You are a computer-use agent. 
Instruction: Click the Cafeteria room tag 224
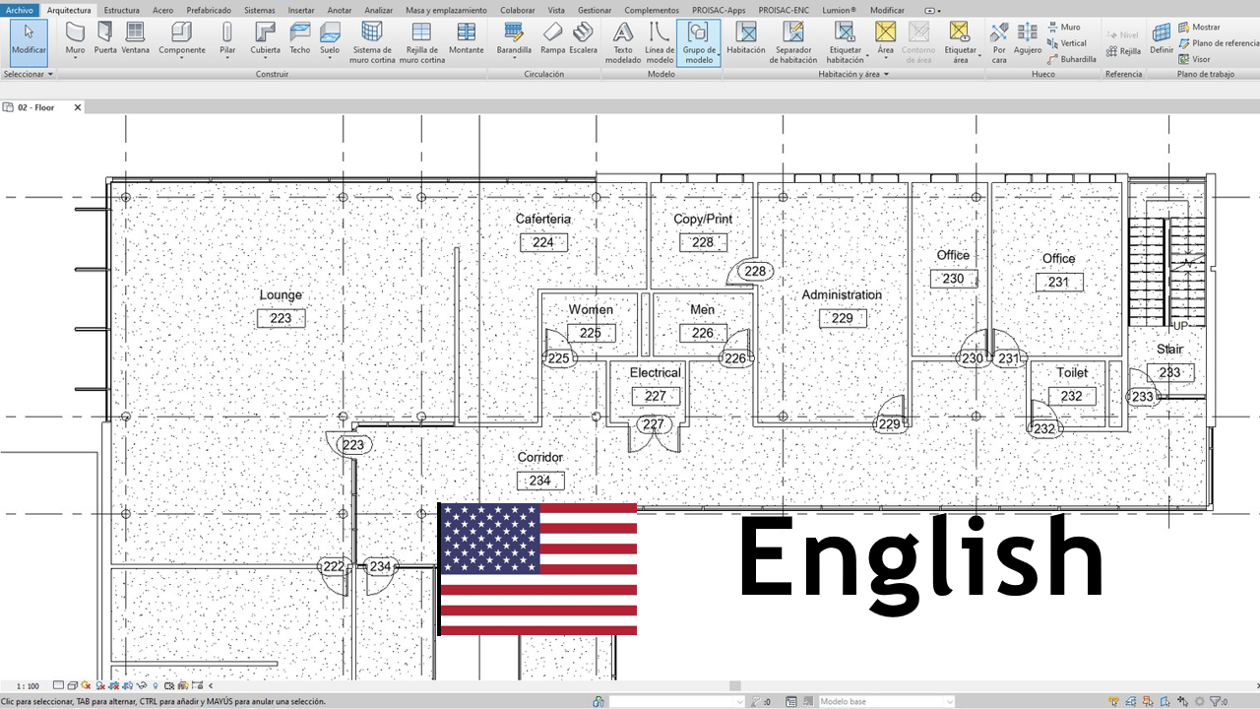[542, 242]
